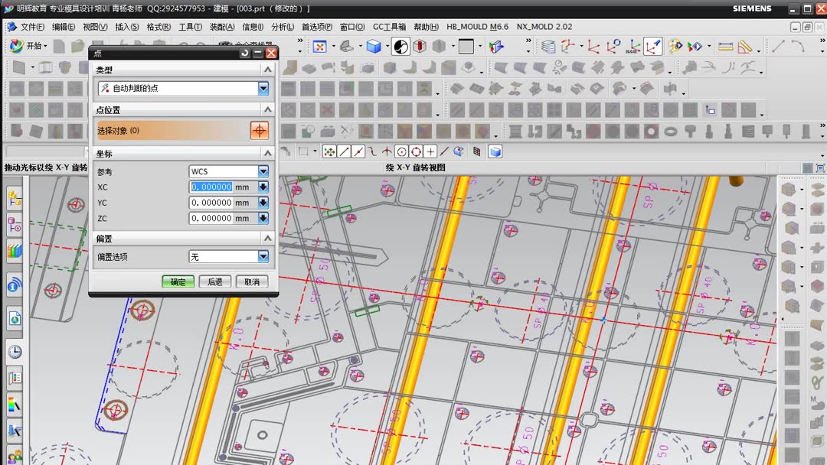Open the WCS reference dropdown
This screenshot has height=465, width=827.
click(263, 171)
